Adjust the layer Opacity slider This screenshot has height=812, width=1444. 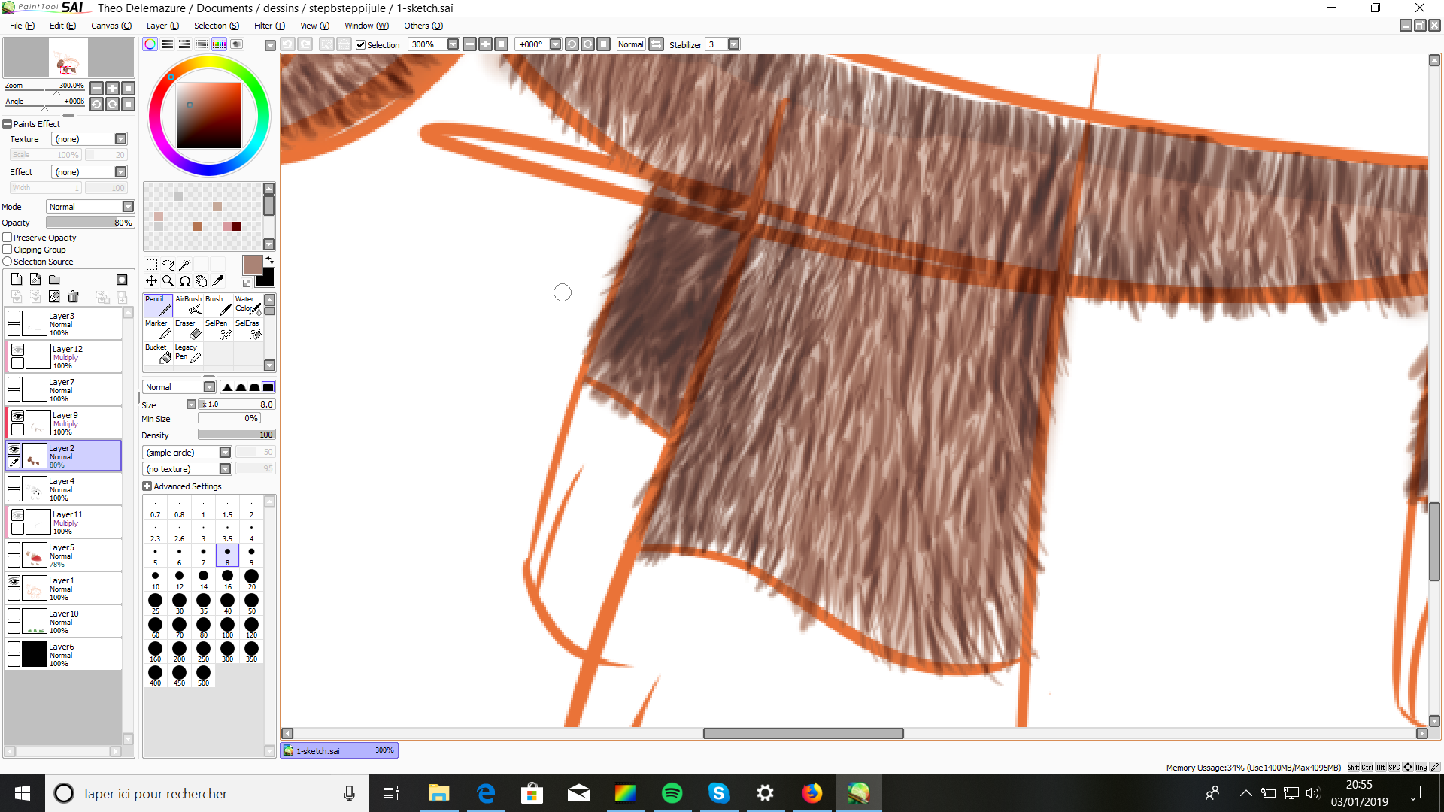(89, 223)
